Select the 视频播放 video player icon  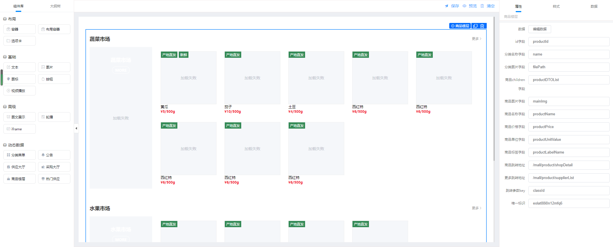[9, 91]
